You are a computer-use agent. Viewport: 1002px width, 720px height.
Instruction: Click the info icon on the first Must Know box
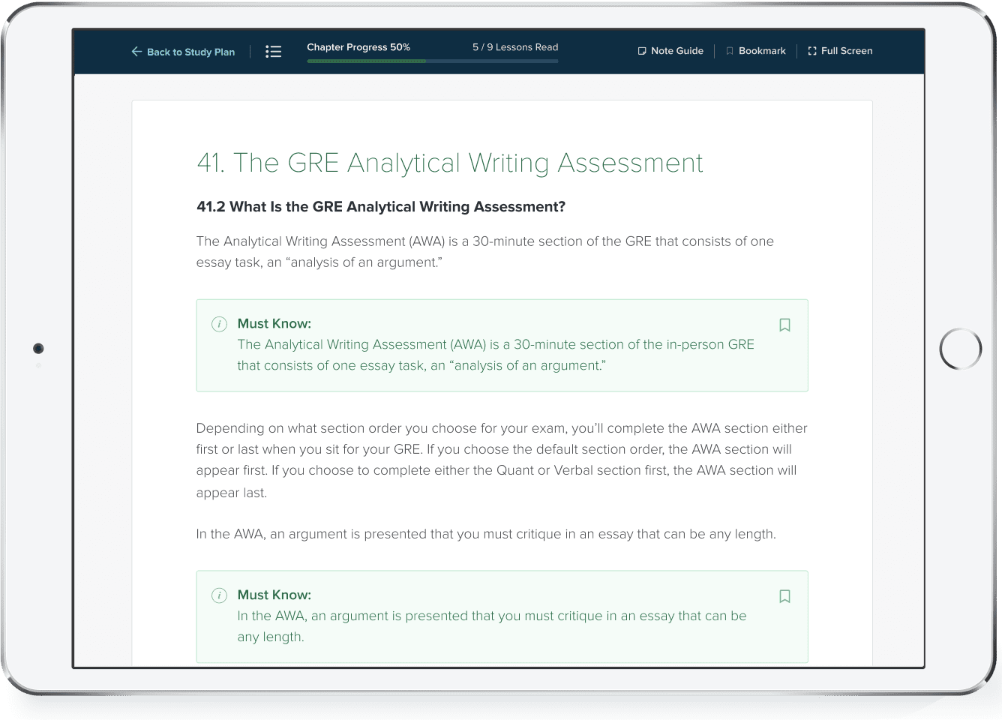click(219, 324)
